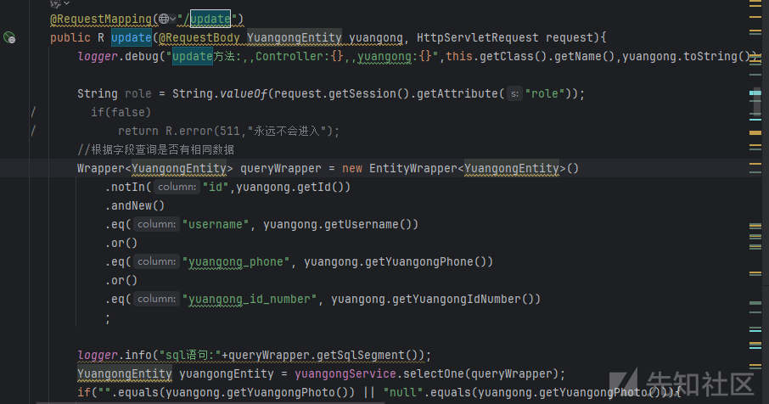Click the selectOne method call
Image resolution: width=769 pixels, height=404 pixels.
click(x=433, y=373)
